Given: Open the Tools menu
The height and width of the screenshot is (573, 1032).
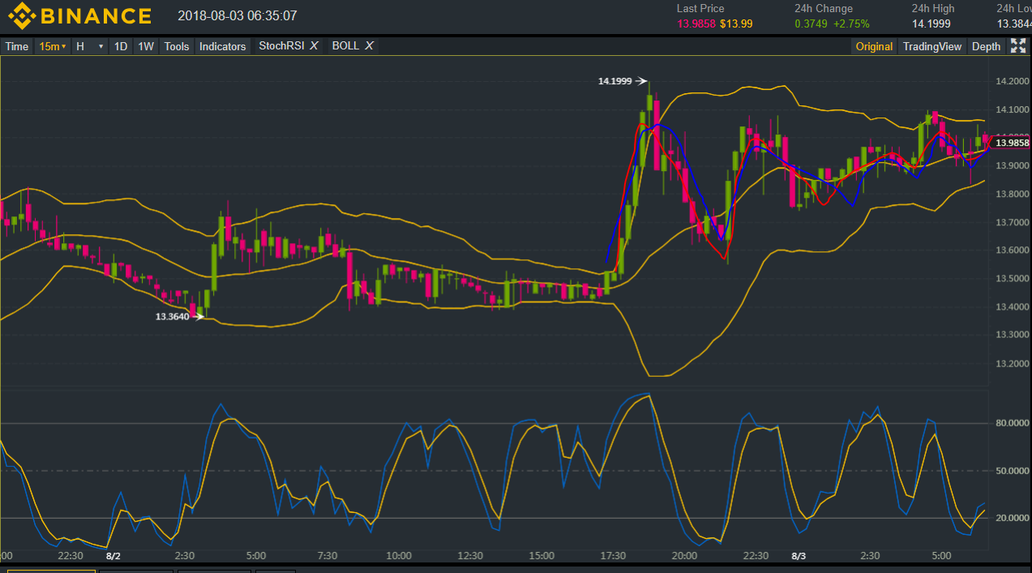Looking at the screenshot, I should (x=177, y=46).
